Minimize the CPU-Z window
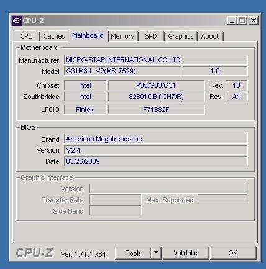 (x=232, y=21)
